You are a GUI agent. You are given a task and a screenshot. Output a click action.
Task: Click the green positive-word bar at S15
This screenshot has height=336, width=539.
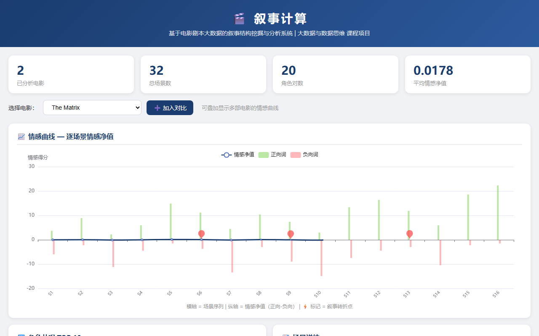click(468, 217)
